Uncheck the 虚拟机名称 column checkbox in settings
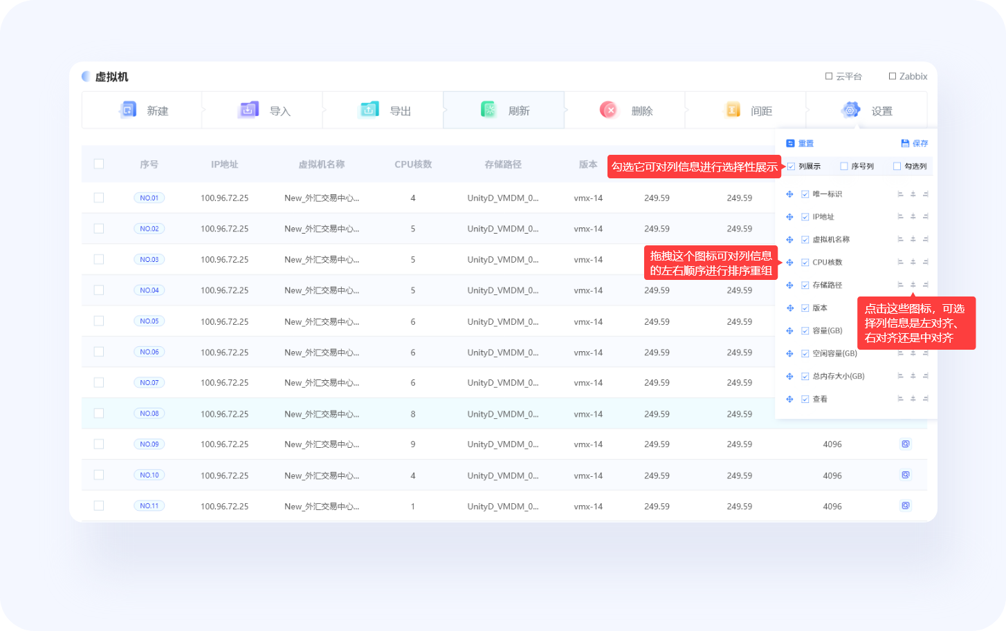 (805, 240)
